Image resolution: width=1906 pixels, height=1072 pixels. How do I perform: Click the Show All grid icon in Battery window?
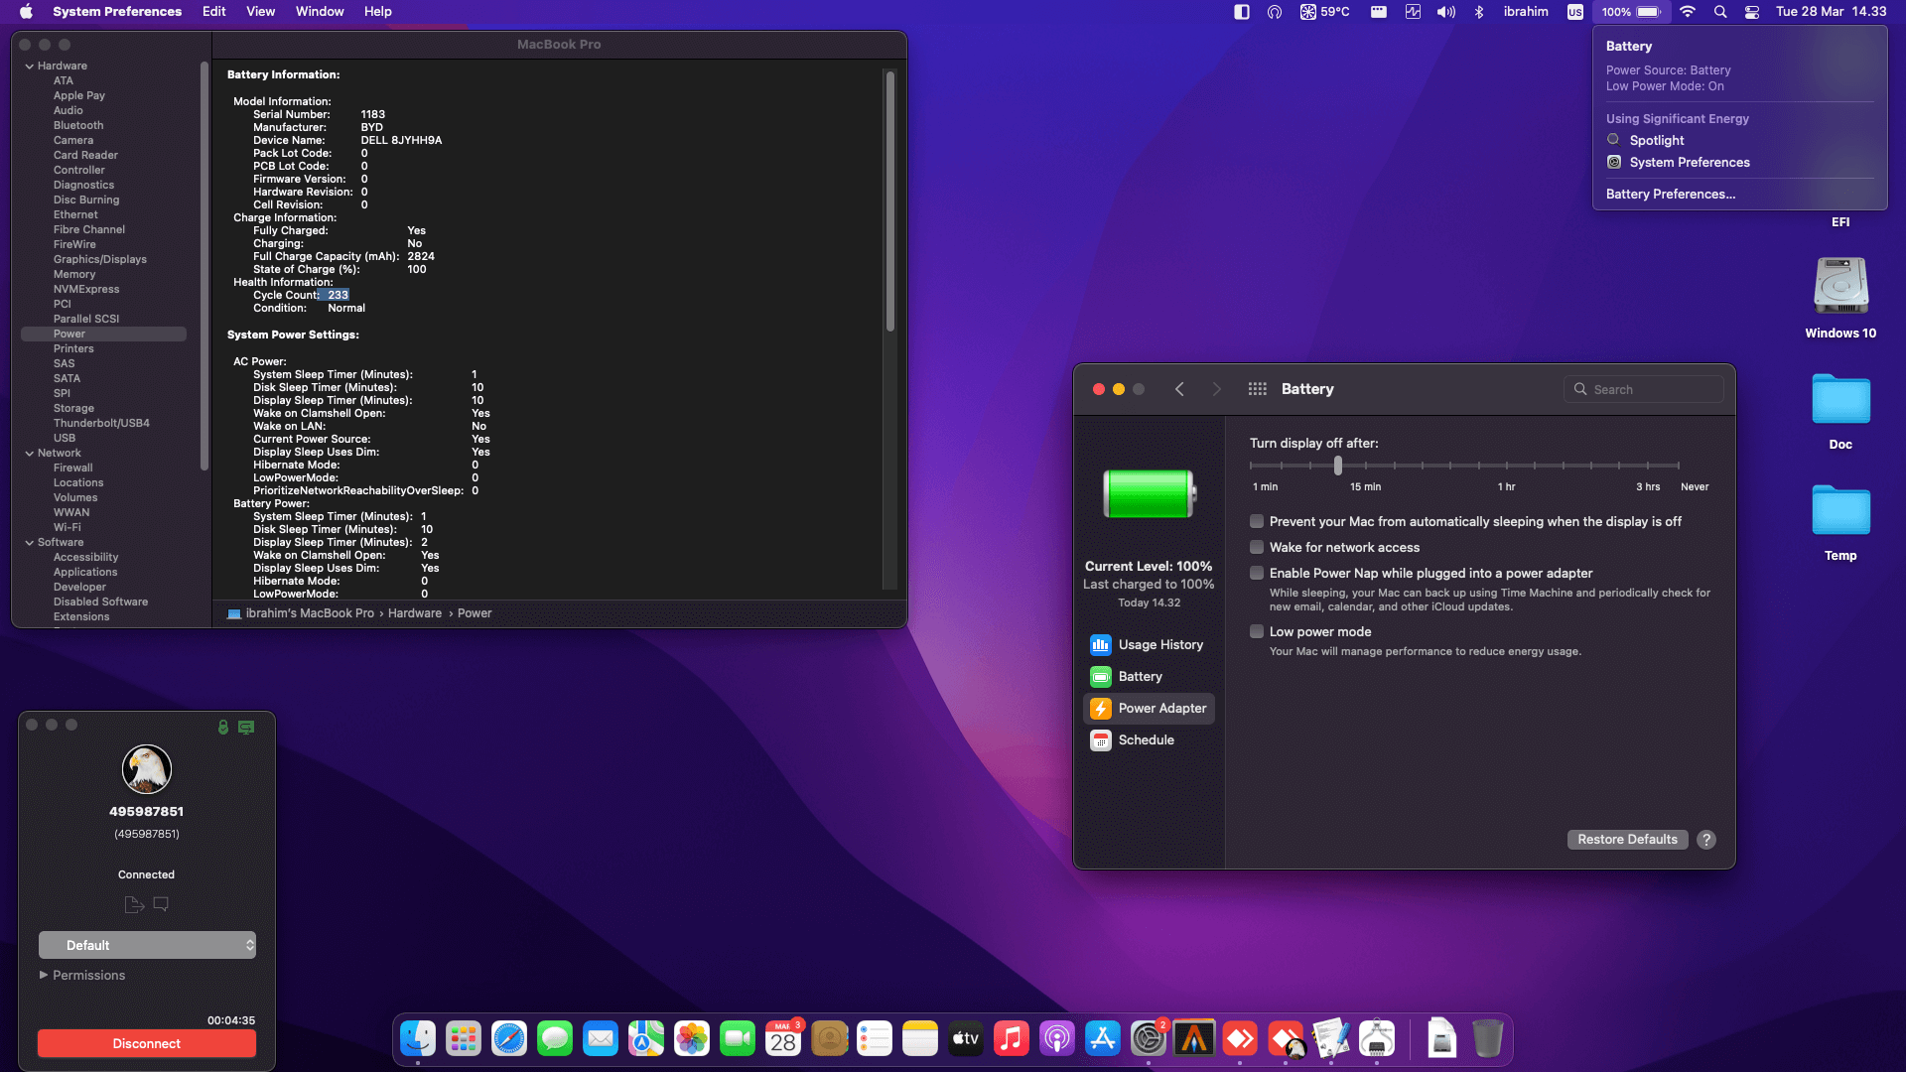point(1257,389)
